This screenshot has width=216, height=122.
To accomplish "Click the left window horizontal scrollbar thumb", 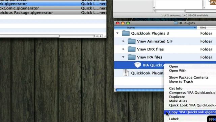I will 30,36.
